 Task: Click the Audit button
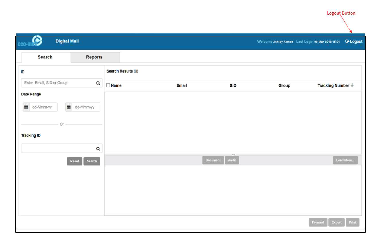tap(232, 160)
